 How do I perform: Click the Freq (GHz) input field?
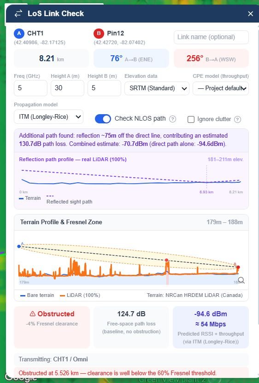[30, 88]
